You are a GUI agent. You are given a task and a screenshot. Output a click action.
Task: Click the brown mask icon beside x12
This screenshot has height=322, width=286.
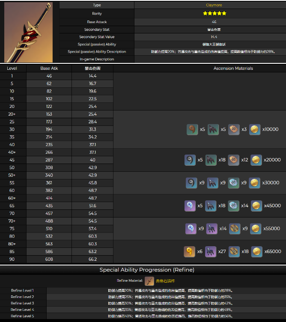click(x=234, y=160)
